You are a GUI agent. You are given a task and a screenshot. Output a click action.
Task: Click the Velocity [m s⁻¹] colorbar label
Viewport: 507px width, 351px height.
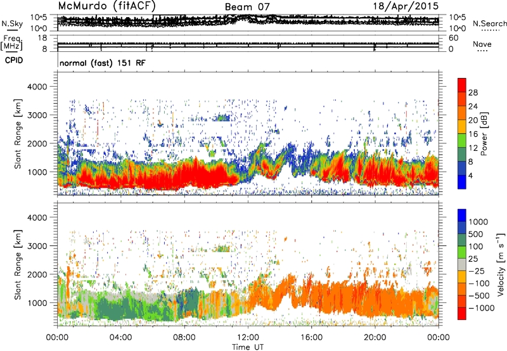[x=501, y=264]
